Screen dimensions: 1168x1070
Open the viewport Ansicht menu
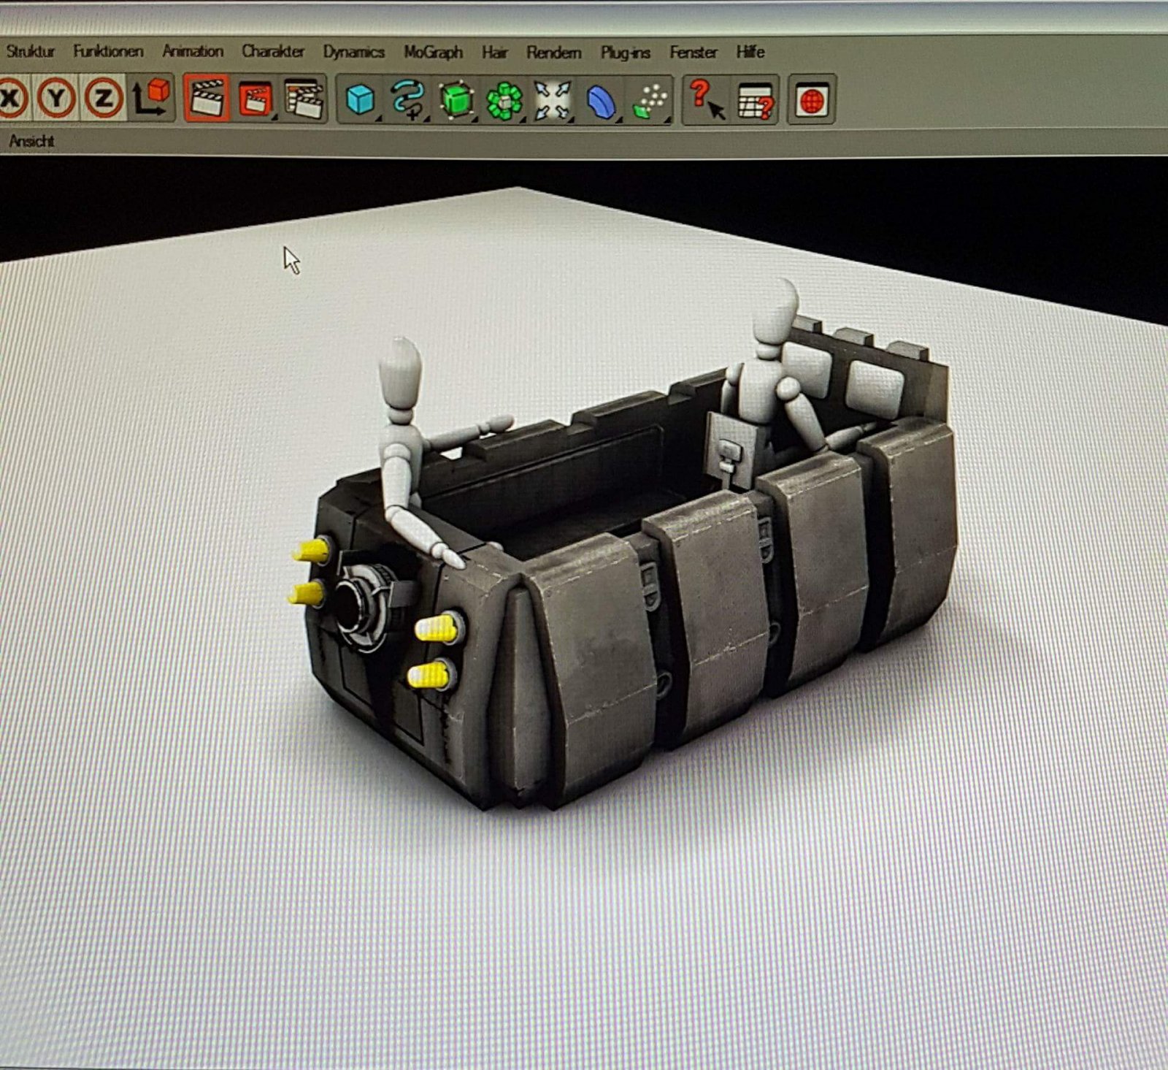pyautogui.click(x=31, y=141)
